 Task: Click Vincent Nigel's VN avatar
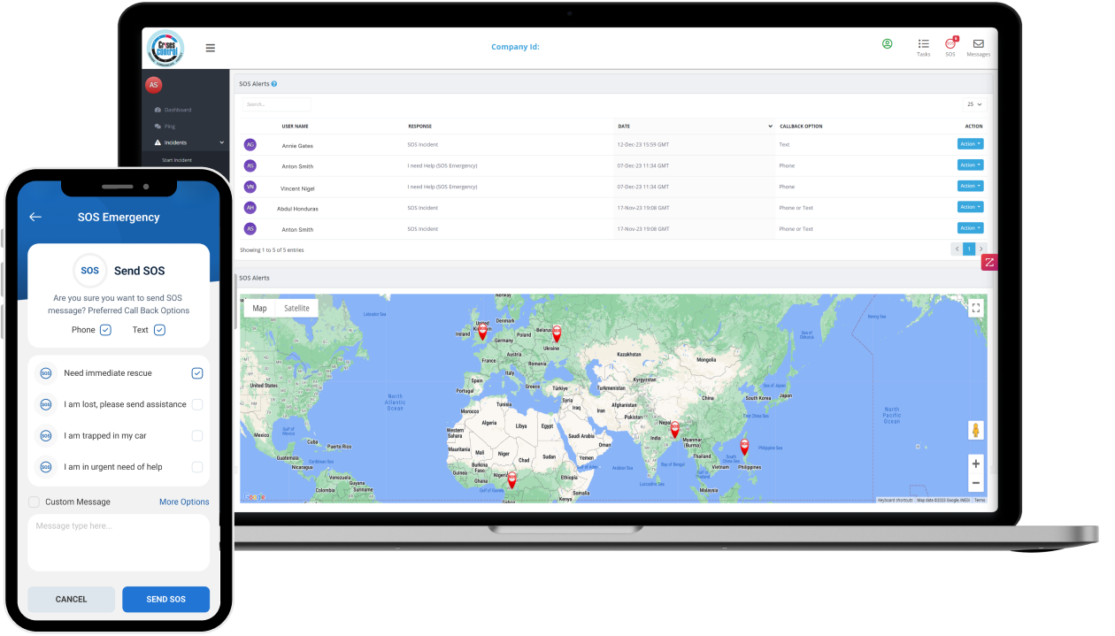tap(250, 187)
